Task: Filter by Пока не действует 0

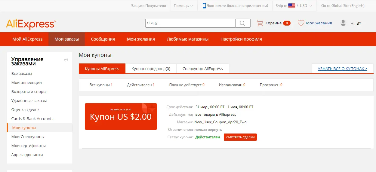Action: [x=187, y=85]
